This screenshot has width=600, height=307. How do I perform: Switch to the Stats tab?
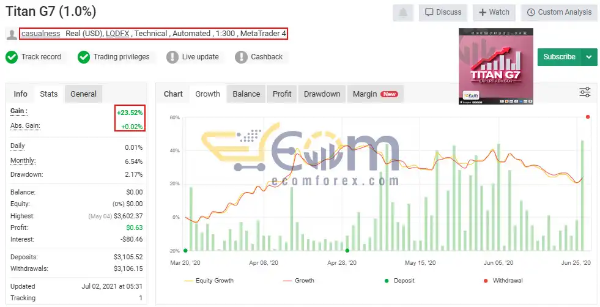click(x=48, y=94)
